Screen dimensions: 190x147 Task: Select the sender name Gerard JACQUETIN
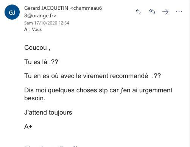click(x=46, y=8)
